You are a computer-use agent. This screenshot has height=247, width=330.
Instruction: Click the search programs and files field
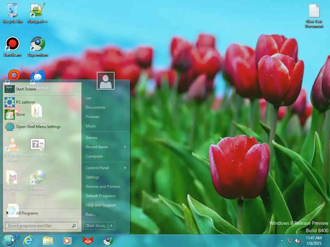tap(42, 226)
